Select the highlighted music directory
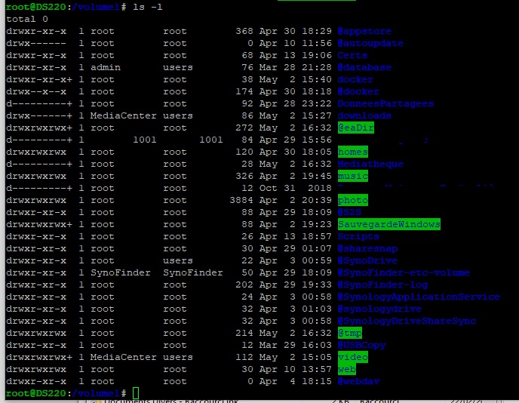The image size is (519, 403). pos(352,177)
